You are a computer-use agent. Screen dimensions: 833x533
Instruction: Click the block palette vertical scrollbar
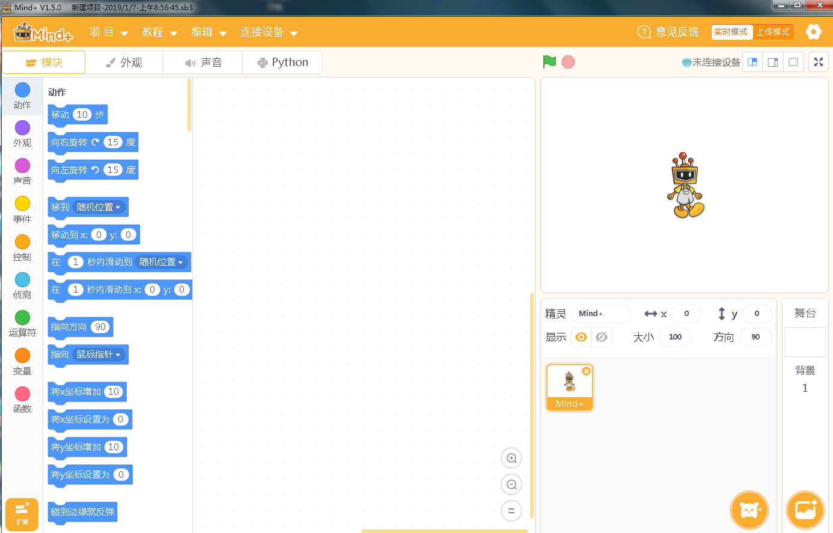[189, 105]
